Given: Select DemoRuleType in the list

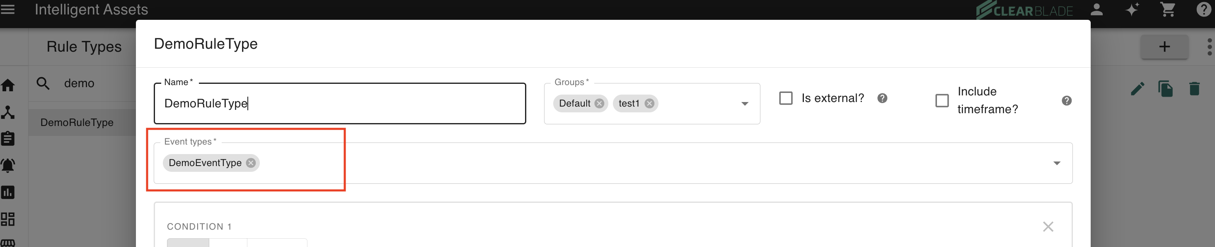Looking at the screenshot, I should (x=77, y=123).
